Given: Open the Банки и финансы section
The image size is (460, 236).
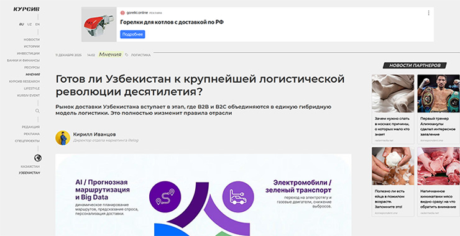Looking at the screenshot, I should (24, 60).
